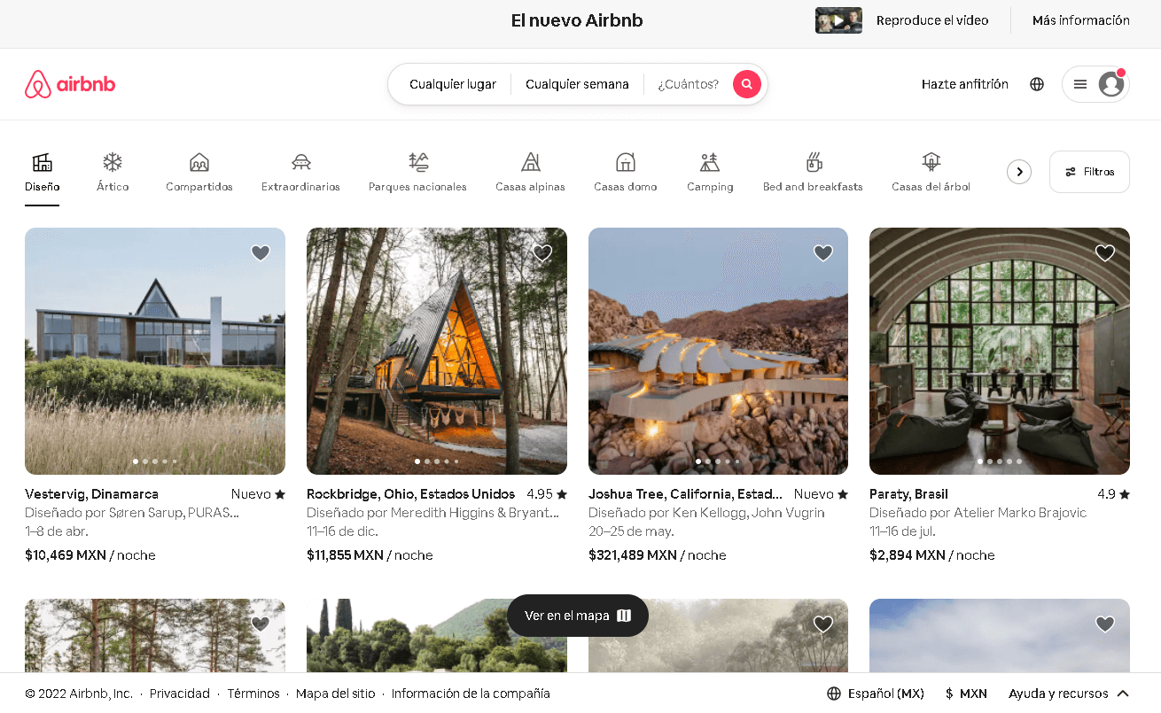Click the Cualquier lugar search field
Screen dimensions: 1161x713
coord(452,84)
